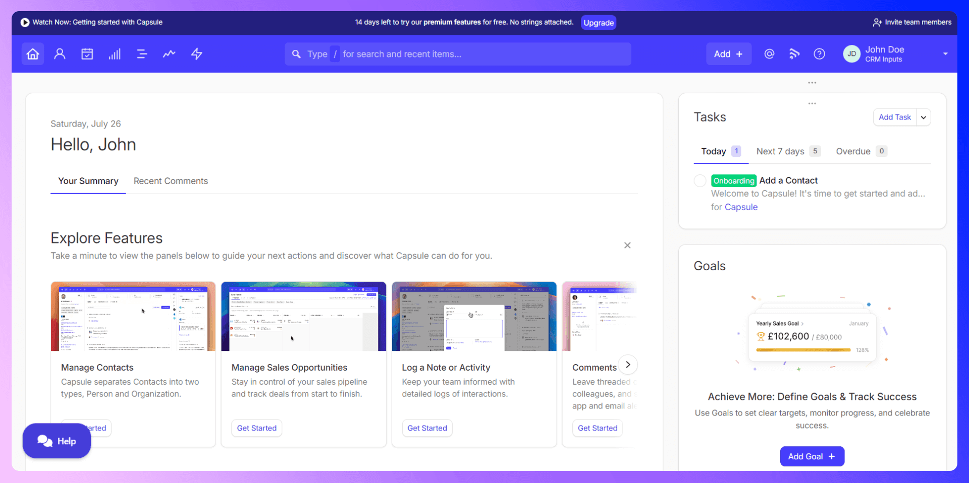969x483 pixels.
Task: Click the Upgrade button
Action: tap(599, 23)
